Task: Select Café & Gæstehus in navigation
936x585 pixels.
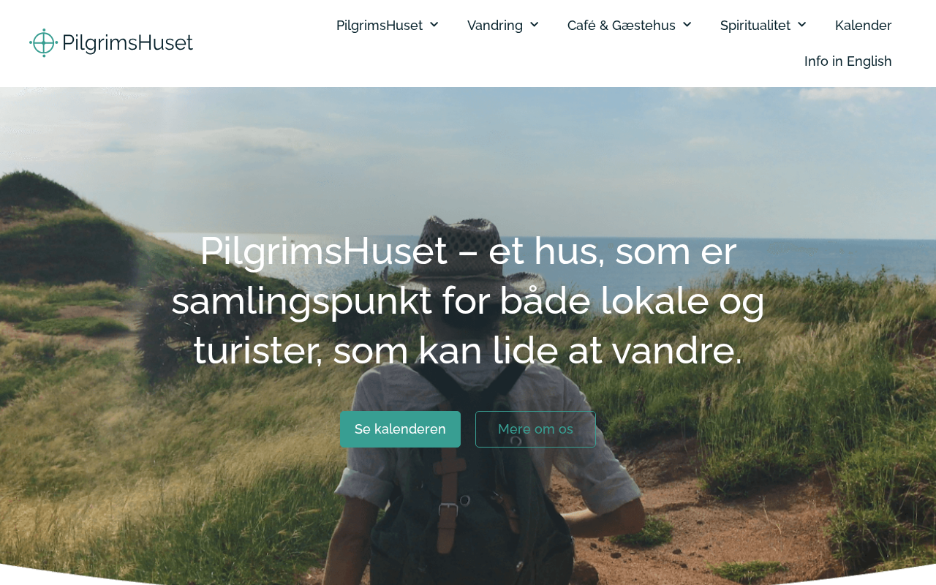Action: click(x=622, y=26)
